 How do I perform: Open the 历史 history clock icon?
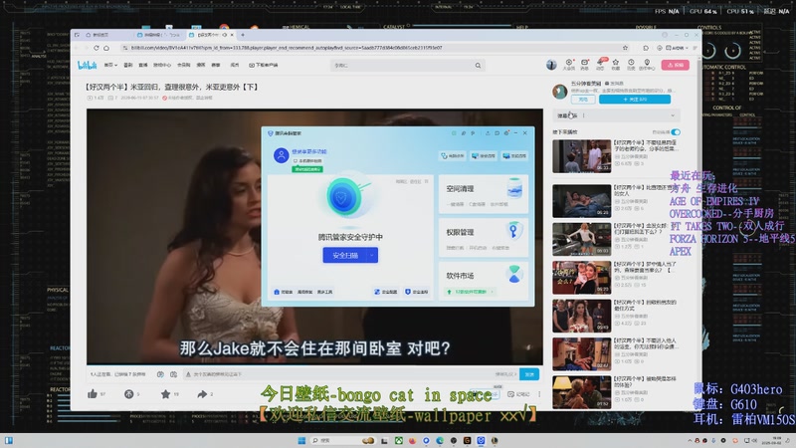point(631,64)
